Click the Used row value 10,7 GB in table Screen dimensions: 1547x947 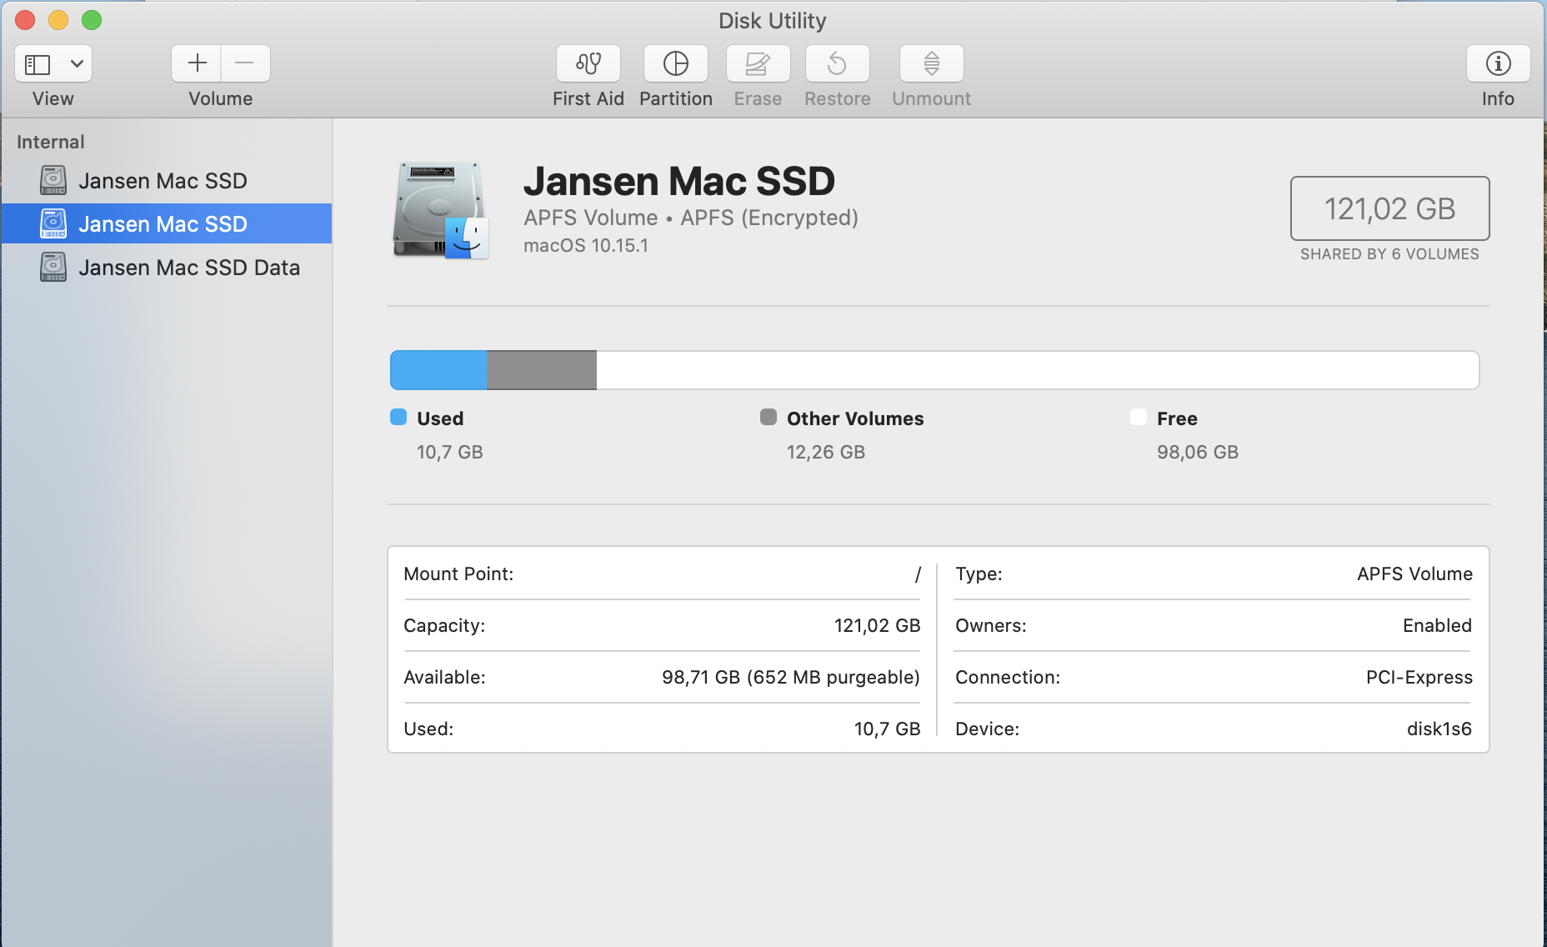pyautogui.click(x=888, y=729)
